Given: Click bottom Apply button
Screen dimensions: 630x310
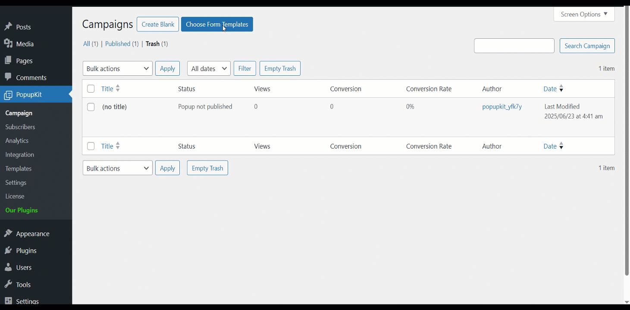Looking at the screenshot, I should 167,168.
